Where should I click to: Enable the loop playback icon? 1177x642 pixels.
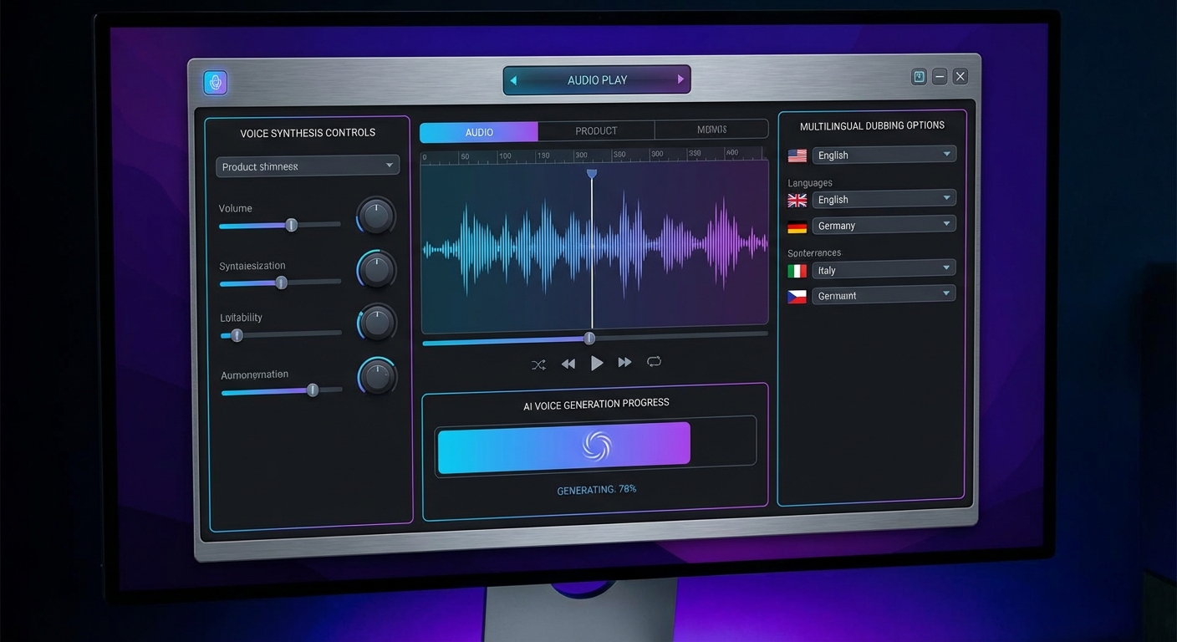(x=654, y=361)
